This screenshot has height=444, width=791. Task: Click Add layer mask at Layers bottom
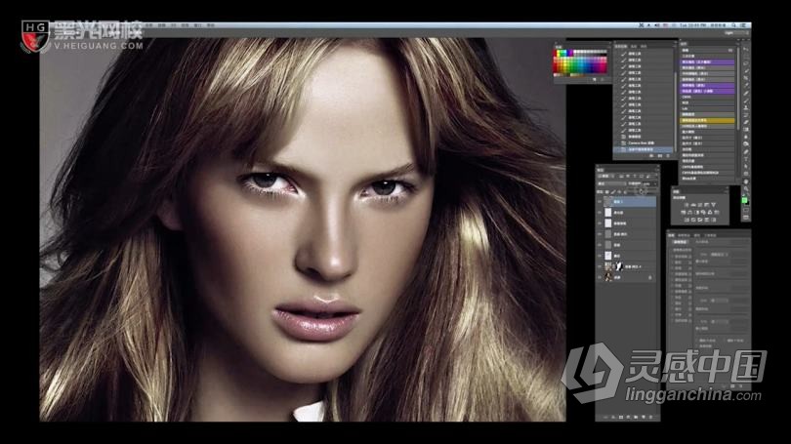point(621,418)
